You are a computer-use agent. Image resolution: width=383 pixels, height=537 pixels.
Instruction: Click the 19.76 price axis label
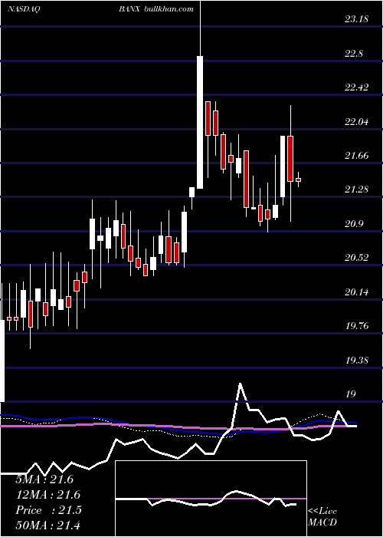point(356,326)
